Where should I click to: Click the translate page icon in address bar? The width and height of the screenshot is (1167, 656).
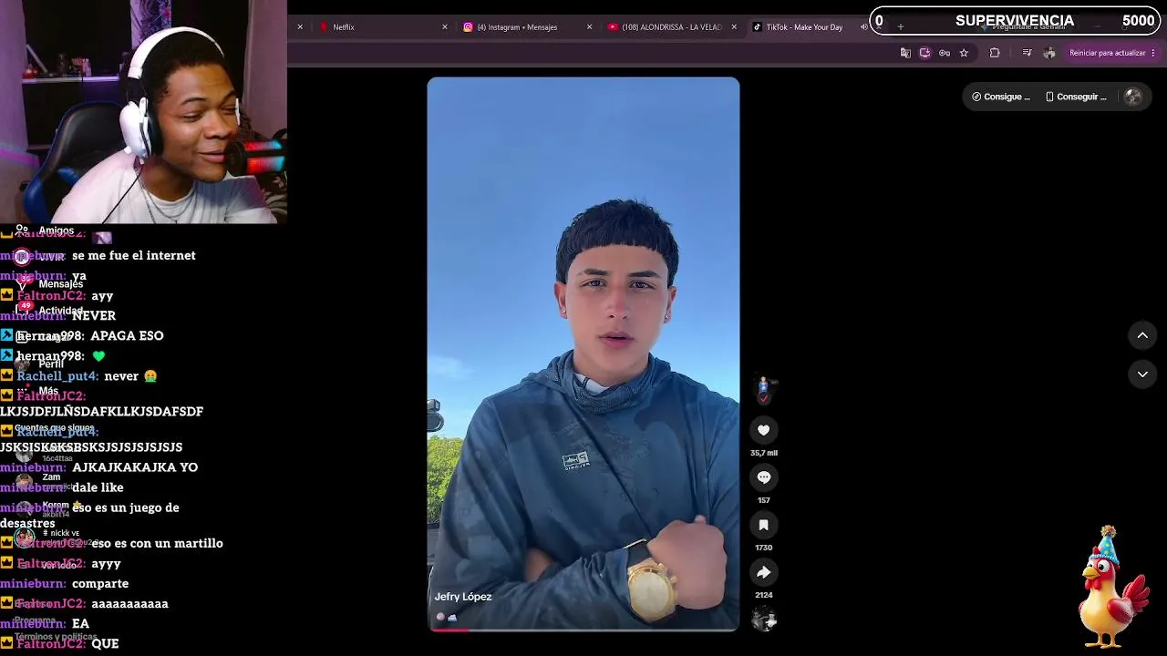tap(905, 53)
